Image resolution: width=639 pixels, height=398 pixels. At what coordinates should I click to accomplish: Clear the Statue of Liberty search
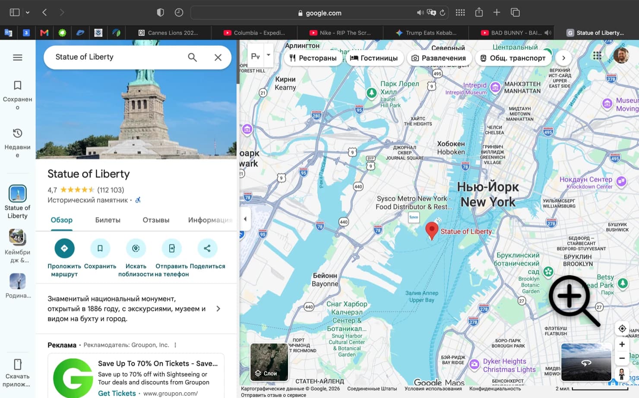(x=218, y=57)
